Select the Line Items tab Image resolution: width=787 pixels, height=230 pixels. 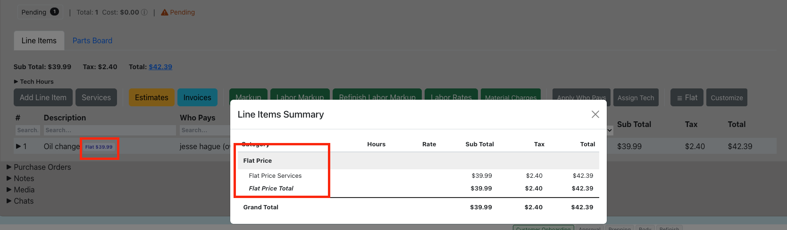tap(39, 40)
